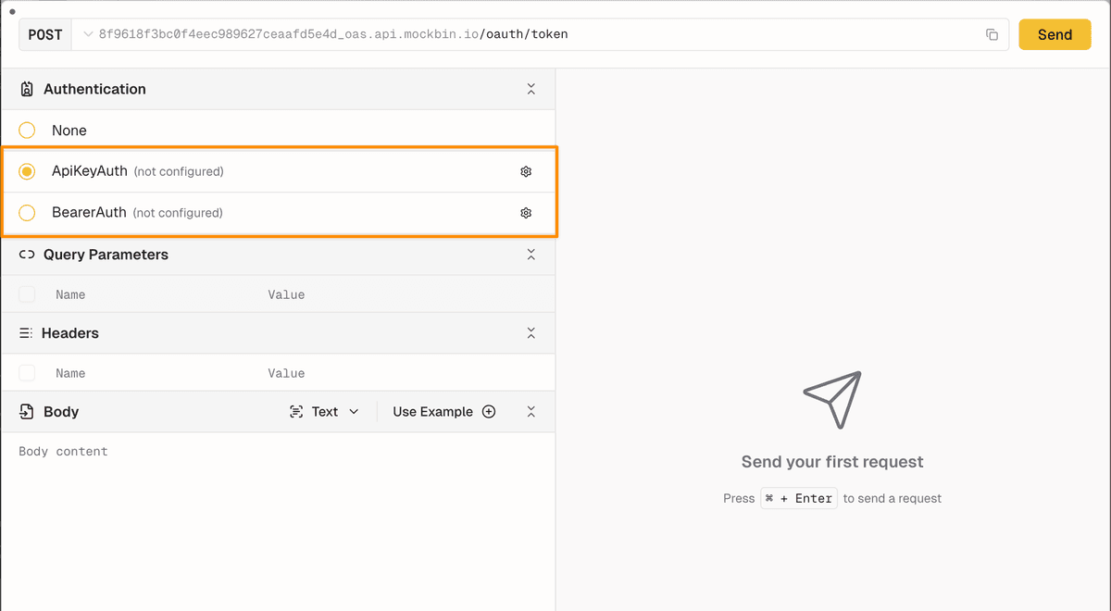The image size is (1111, 611).
Task: Click the Authentication section badge icon
Action: pyautogui.click(x=27, y=89)
